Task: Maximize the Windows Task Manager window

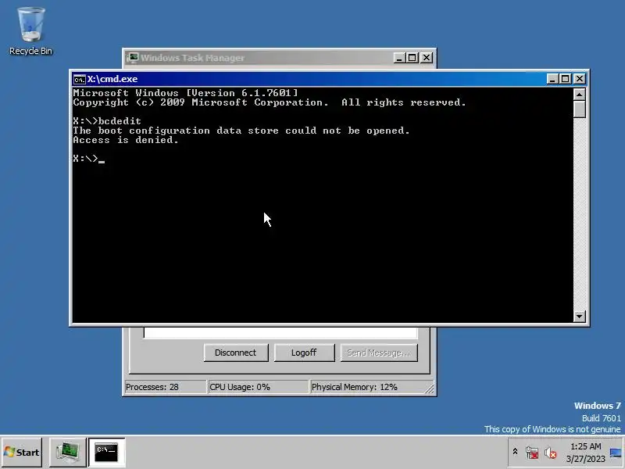Action: [x=412, y=58]
